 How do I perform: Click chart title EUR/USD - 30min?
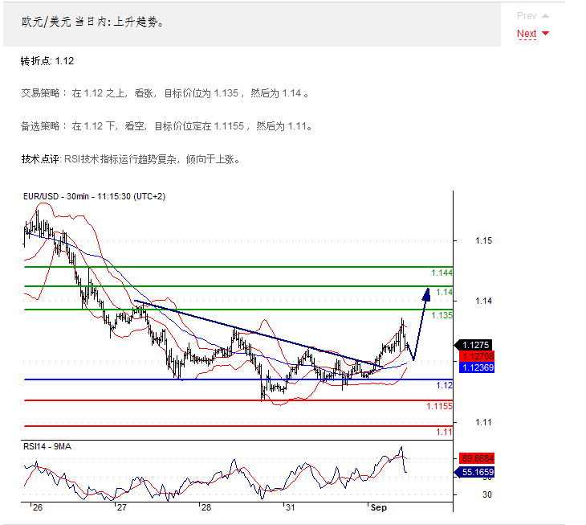point(94,196)
